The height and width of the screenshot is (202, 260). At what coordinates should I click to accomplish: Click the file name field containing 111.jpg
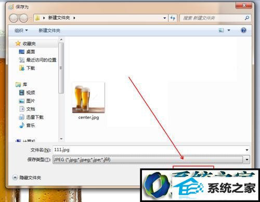151,150
